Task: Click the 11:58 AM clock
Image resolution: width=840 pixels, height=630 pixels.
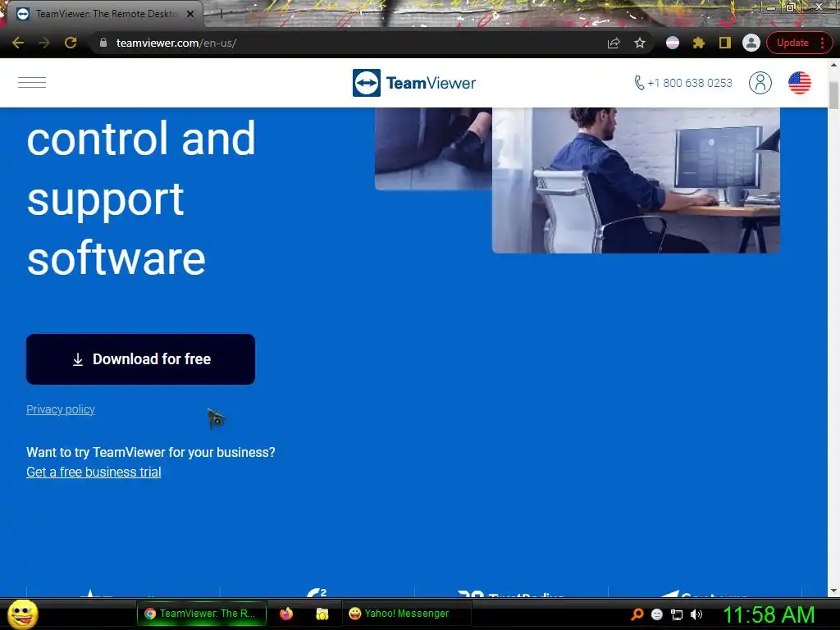Action: [x=769, y=614]
